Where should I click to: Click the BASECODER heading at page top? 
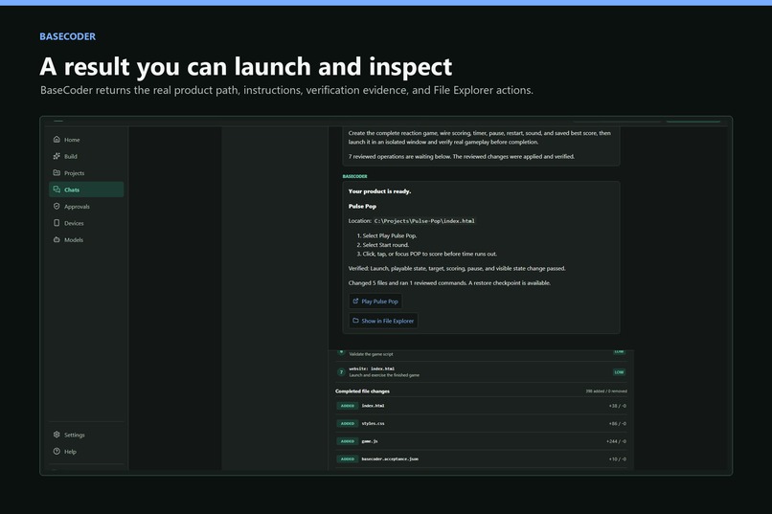pyautogui.click(x=67, y=36)
